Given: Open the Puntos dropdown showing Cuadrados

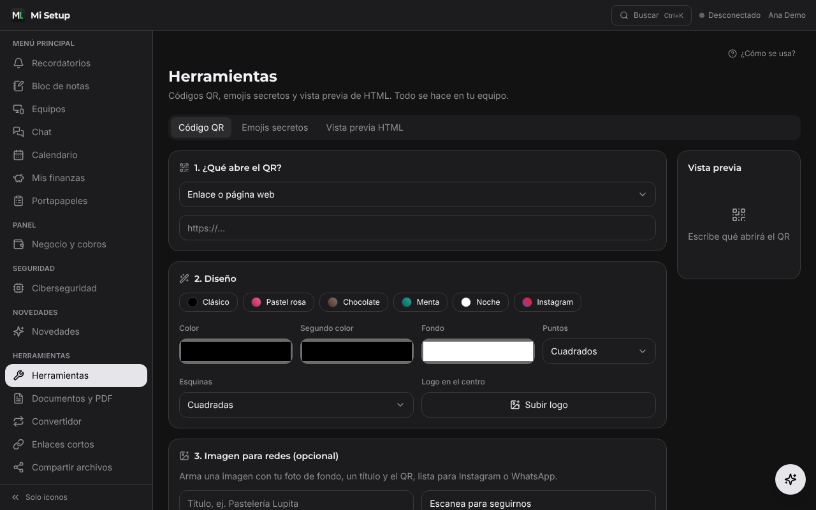Looking at the screenshot, I should pos(599,351).
